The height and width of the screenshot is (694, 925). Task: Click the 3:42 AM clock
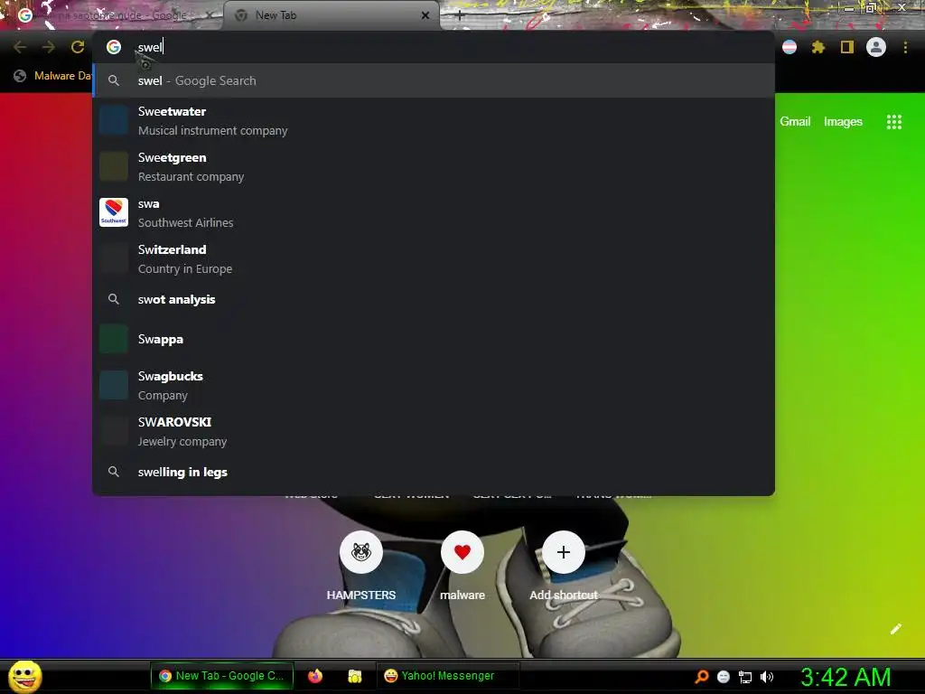845,677
